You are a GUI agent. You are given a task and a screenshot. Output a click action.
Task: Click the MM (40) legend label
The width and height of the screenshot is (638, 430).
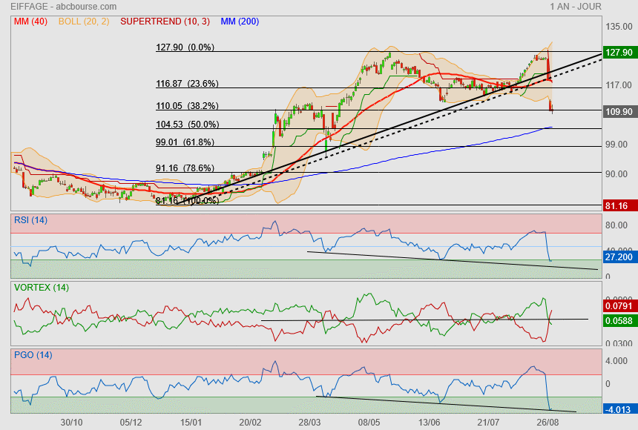click(x=30, y=21)
